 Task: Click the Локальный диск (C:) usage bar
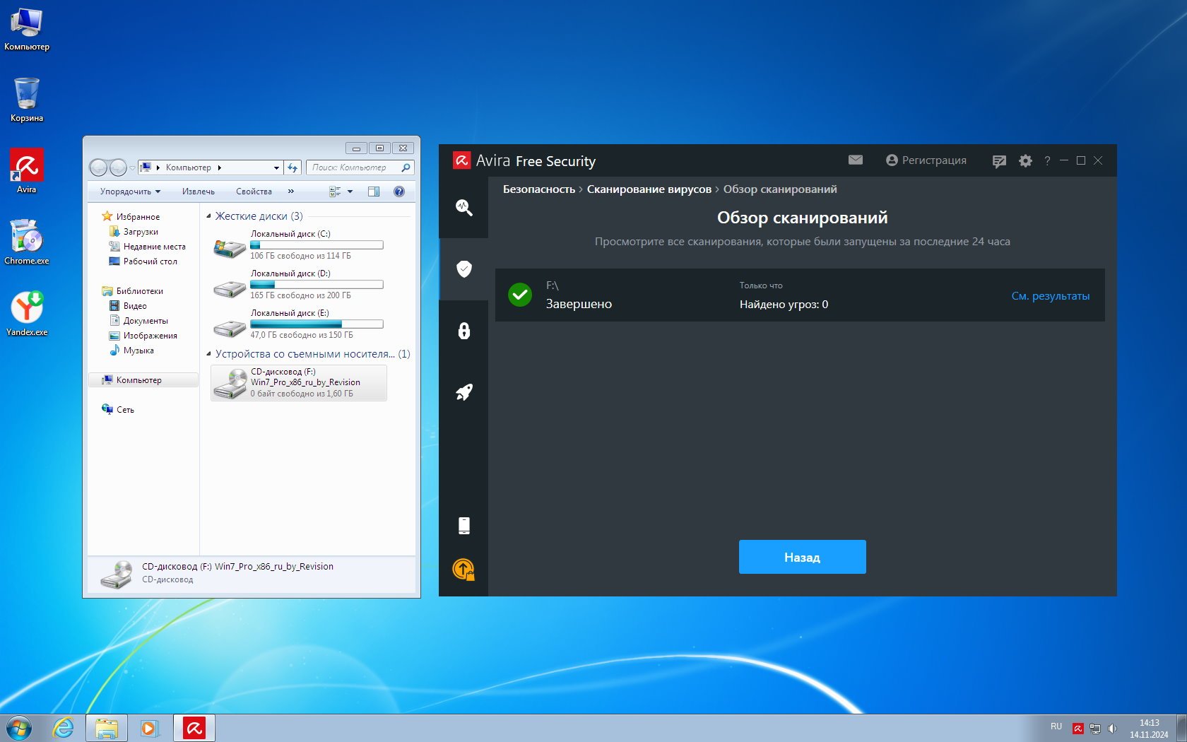pos(317,245)
